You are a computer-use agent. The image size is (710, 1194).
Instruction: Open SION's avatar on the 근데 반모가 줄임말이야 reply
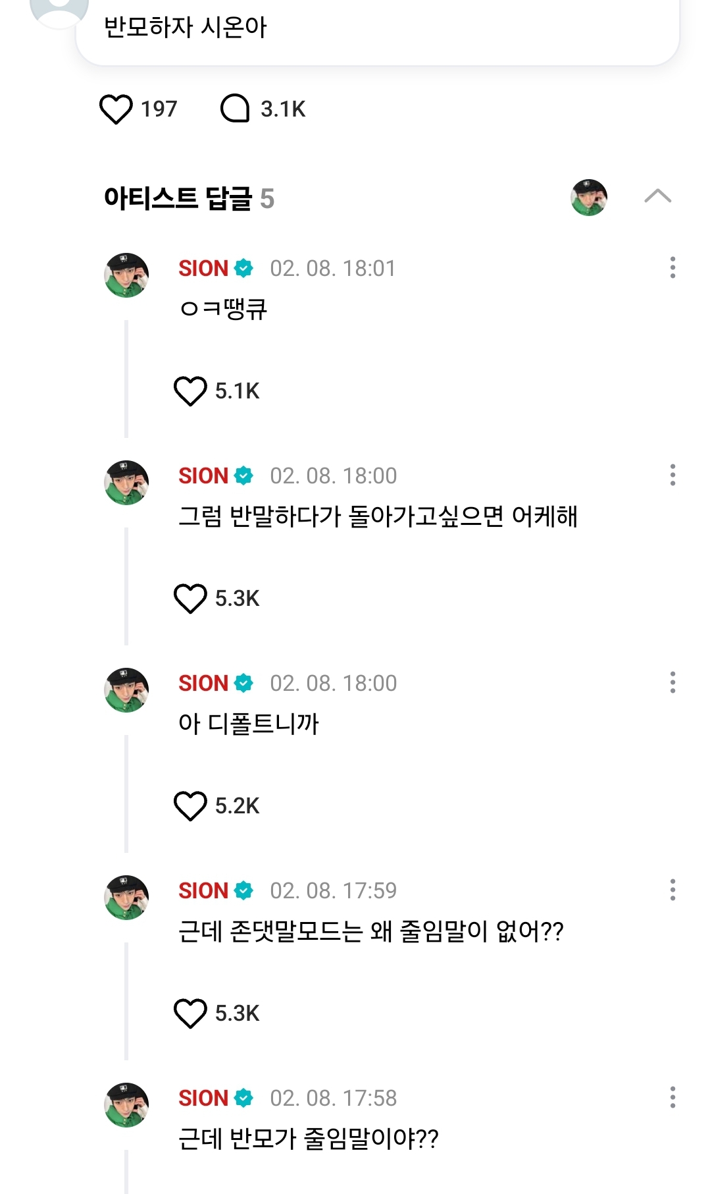point(126,1104)
